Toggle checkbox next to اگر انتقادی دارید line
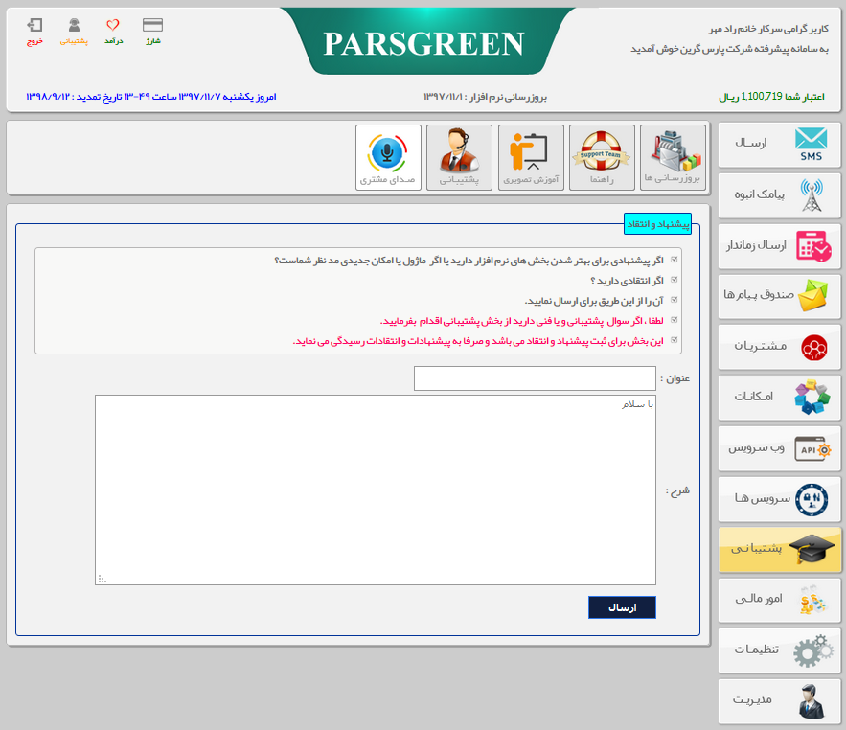Viewport: 846px width, 730px height. [x=674, y=281]
